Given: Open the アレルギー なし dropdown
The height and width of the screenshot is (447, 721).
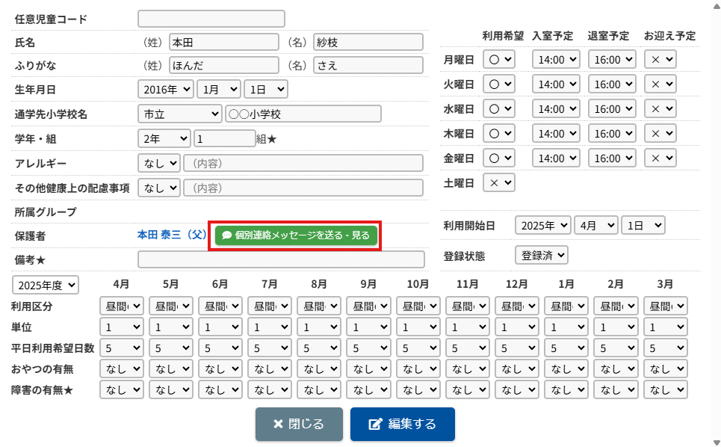Looking at the screenshot, I should (159, 164).
